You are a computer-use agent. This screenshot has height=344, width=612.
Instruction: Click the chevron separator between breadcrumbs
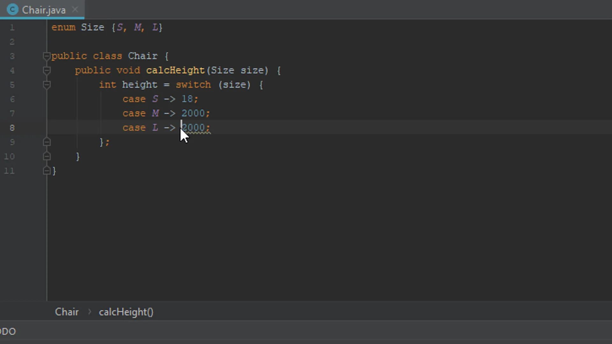tap(90, 312)
